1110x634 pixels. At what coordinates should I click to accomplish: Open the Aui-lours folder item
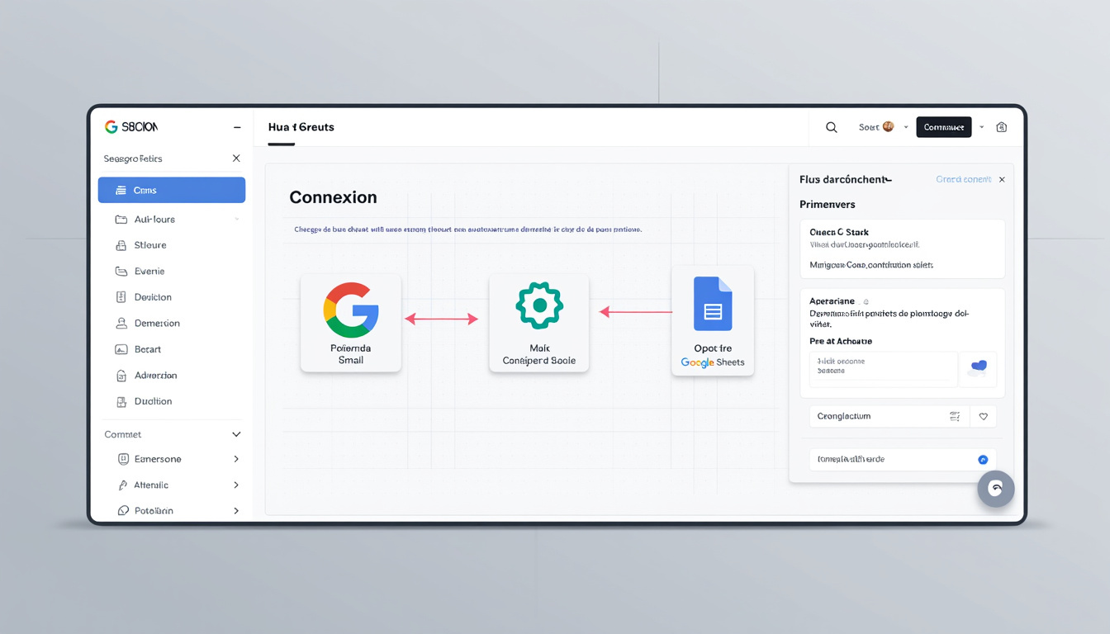coord(154,220)
